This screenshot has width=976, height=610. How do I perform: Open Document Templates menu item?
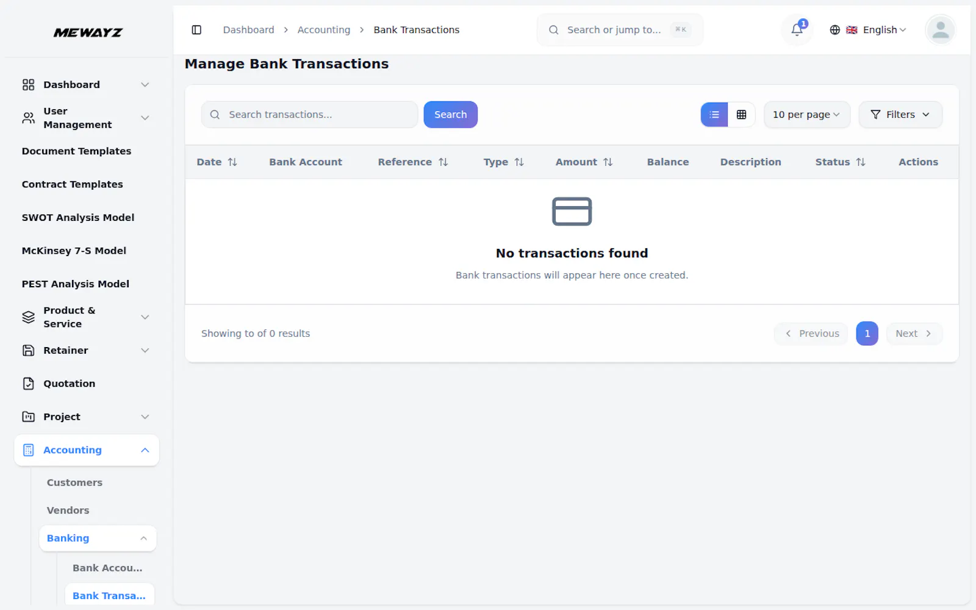(x=76, y=151)
